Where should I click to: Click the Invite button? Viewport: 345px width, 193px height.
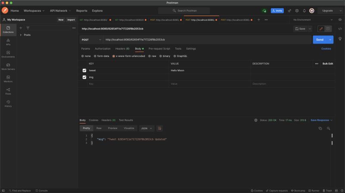(x=277, y=10)
